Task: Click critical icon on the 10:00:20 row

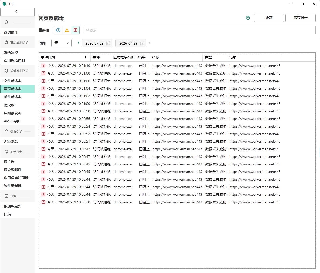Action: (x=43, y=202)
